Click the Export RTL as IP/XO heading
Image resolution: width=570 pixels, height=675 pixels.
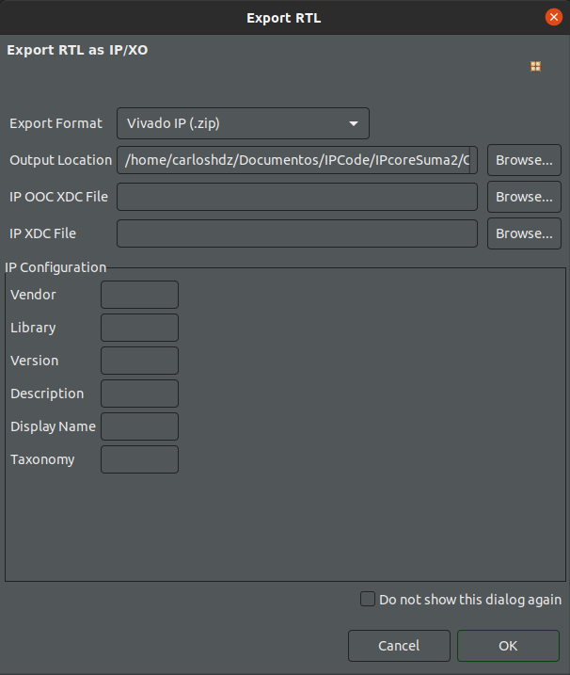click(x=77, y=50)
